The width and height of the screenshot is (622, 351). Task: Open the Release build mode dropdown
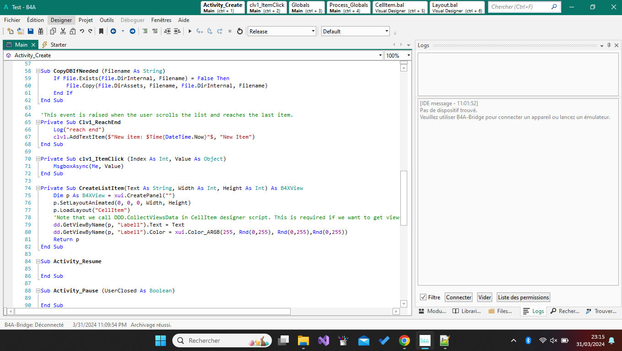(282, 31)
